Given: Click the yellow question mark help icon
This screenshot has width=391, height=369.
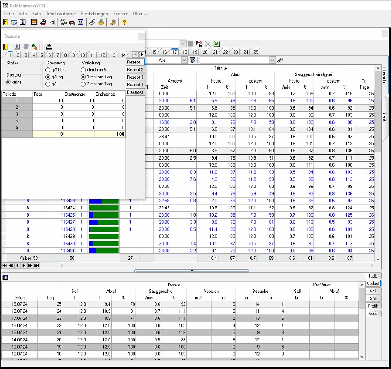Looking at the screenshot, I should click(124, 22).
